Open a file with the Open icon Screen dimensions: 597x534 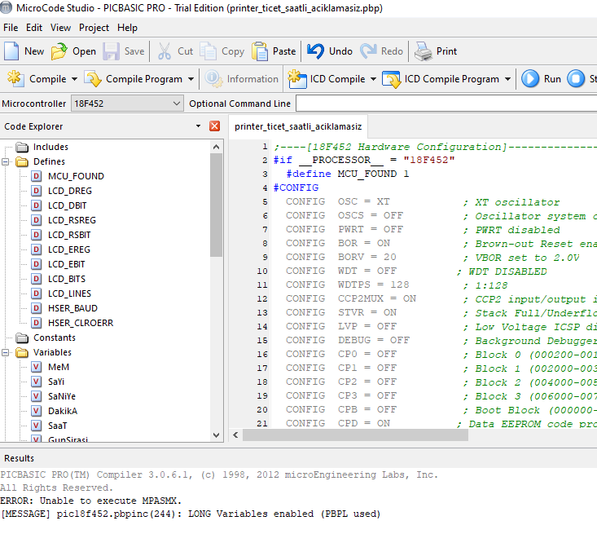[x=59, y=51]
